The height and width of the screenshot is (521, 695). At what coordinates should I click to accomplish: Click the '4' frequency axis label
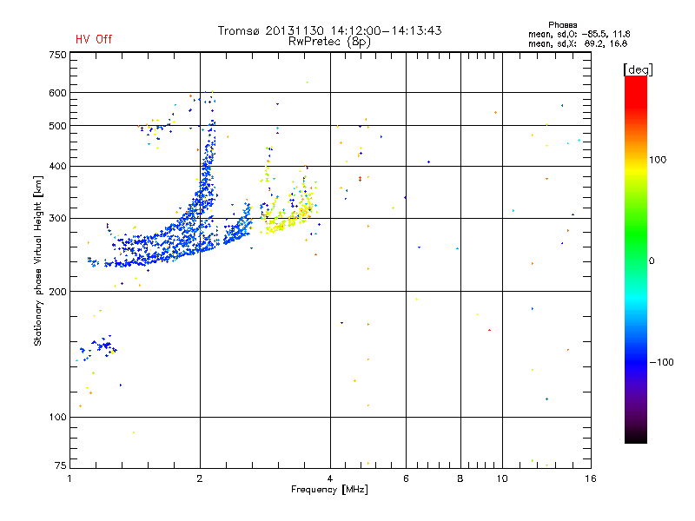pos(330,478)
